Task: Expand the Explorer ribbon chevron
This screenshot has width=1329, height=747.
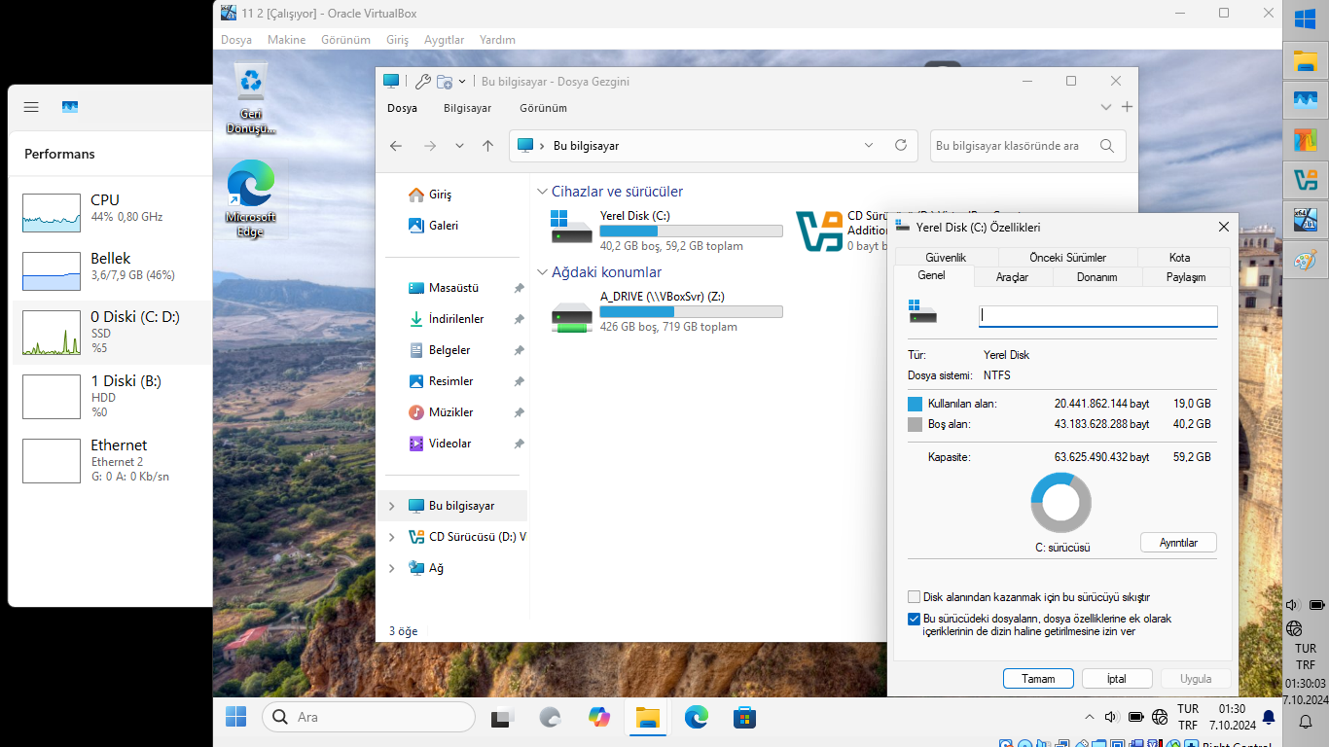Action: (1106, 107)
